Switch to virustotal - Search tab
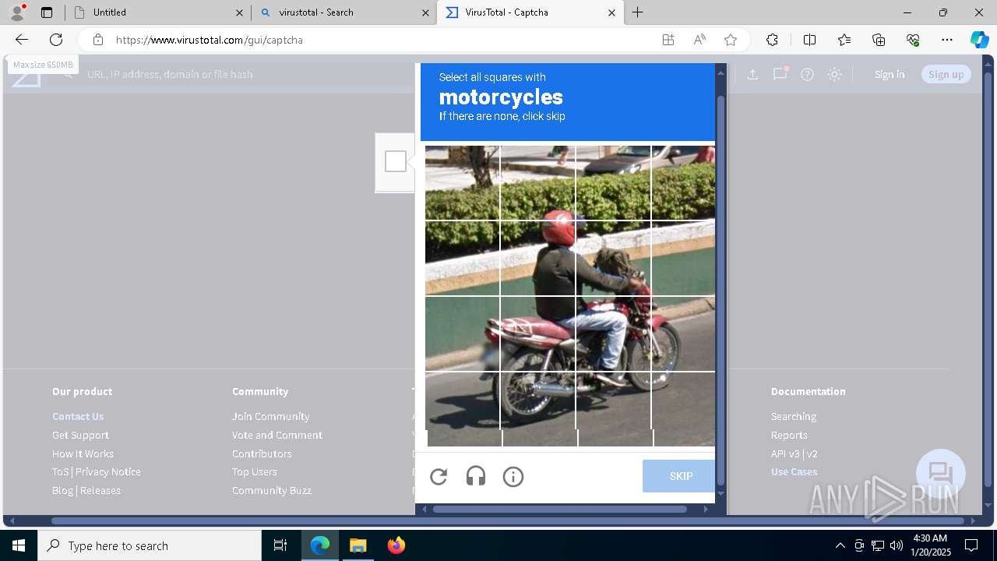 tap(344, 12)
